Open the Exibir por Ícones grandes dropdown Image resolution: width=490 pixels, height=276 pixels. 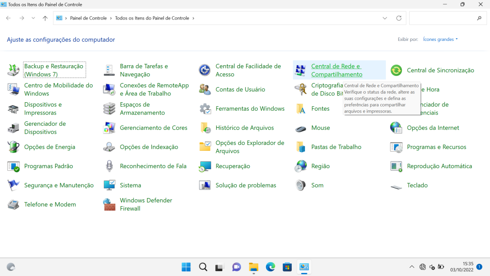(x=440, y=39)
